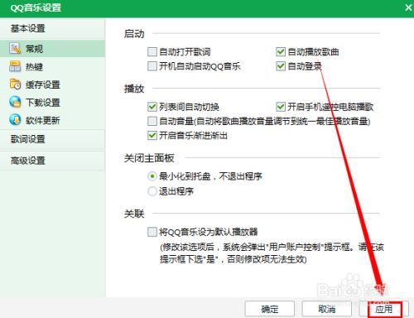Screen dimensions: 414x318
Task: Click the 热键 hotkey icon
Action: [x=15, y=66]
